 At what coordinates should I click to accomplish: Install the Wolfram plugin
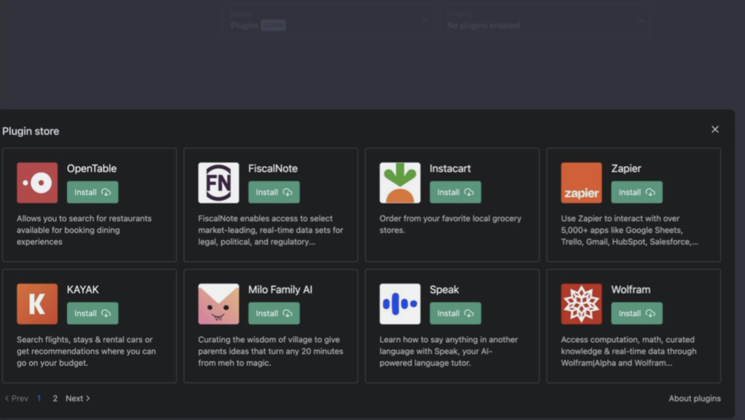point(637,313)
